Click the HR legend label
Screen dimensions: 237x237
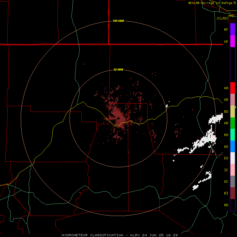[226, 123]
